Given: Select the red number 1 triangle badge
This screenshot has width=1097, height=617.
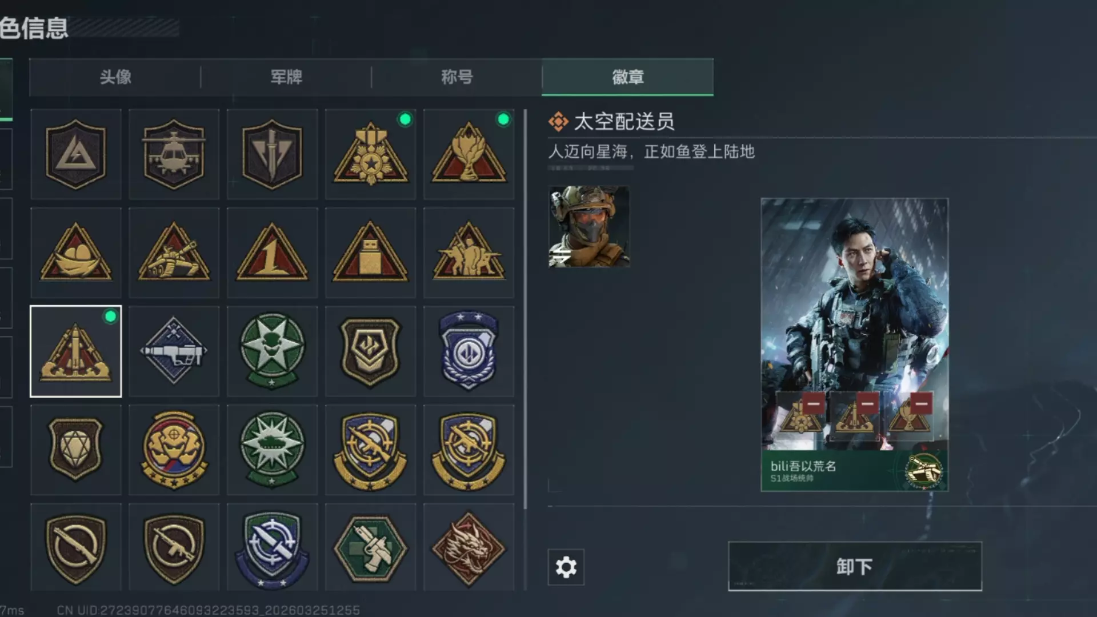Looking at the screenshot, I should pyautogui.click(x=272, y=253).
